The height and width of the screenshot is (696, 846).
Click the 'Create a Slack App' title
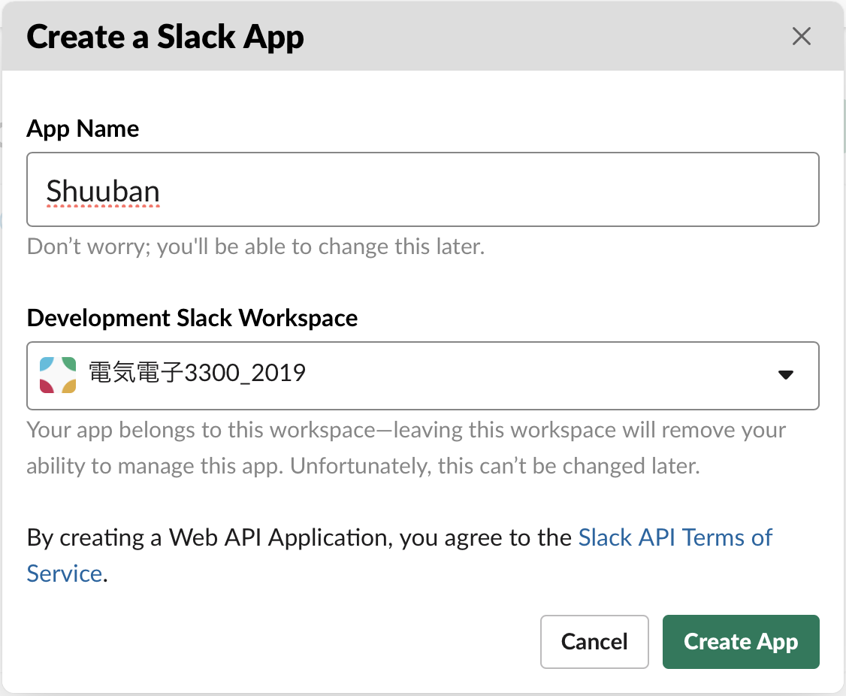tap(165, 37)
